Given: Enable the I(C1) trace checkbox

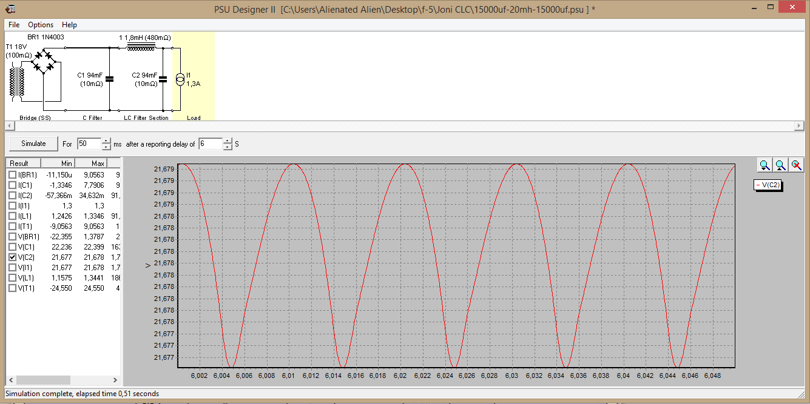Looking at the screenshot, I should (12, 185).
